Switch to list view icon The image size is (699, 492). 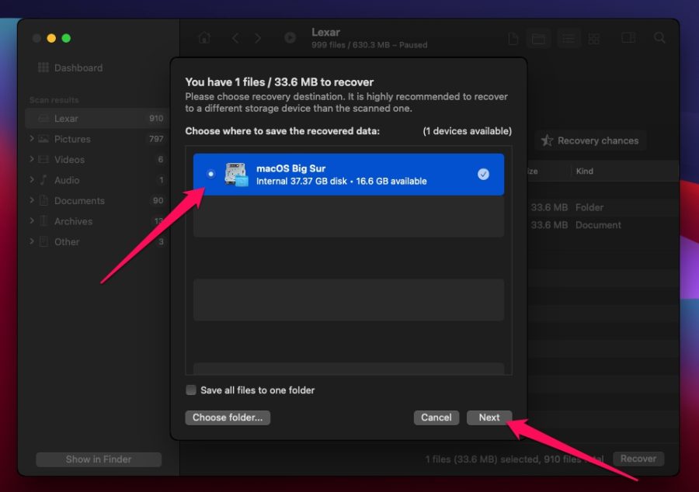pos(568,39)
